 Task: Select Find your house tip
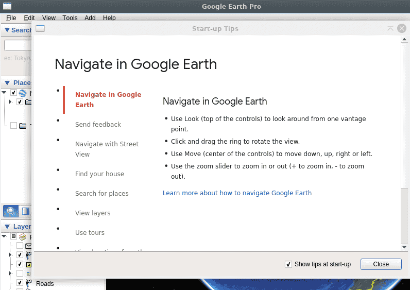coord(99,174)
